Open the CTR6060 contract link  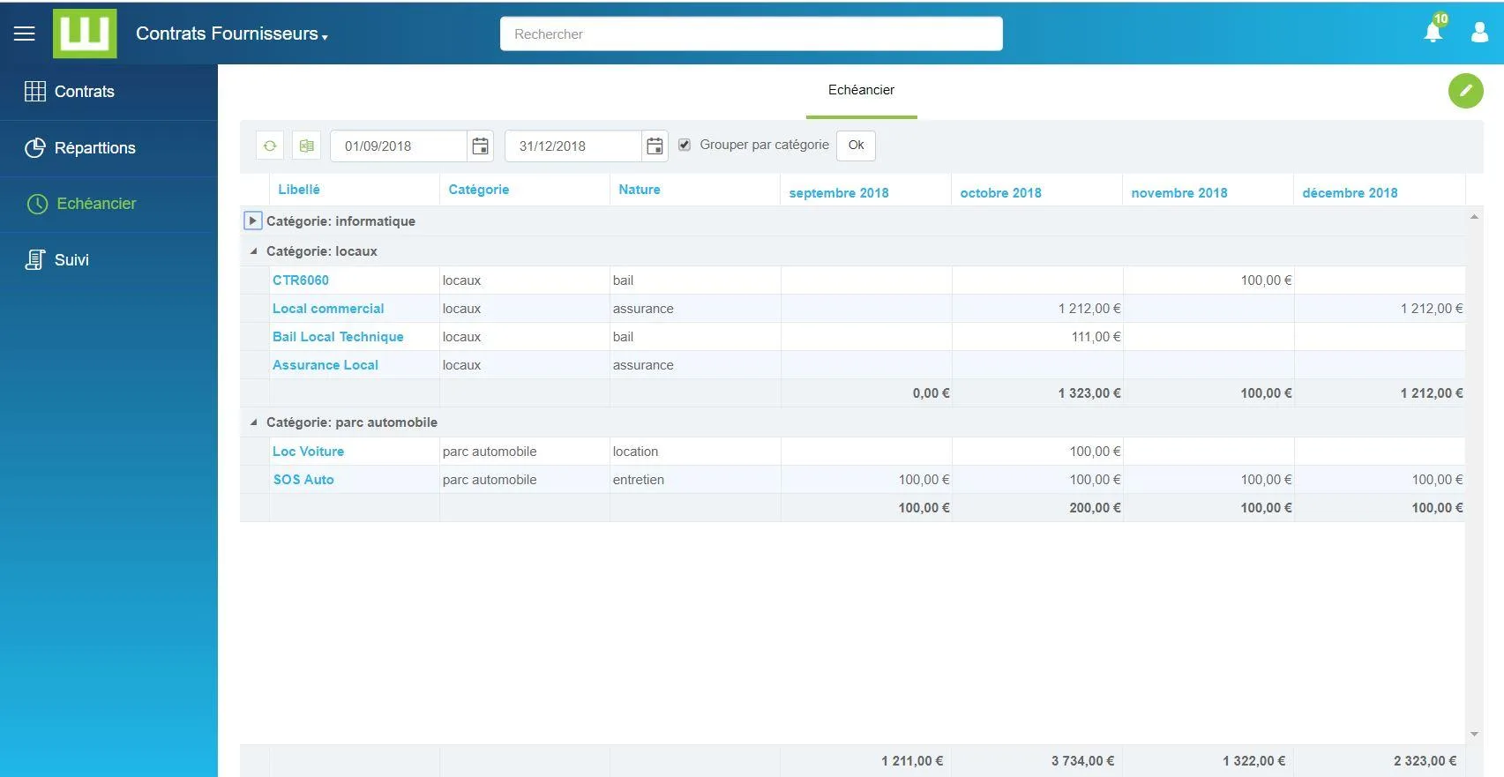click(x=301, y=280)
